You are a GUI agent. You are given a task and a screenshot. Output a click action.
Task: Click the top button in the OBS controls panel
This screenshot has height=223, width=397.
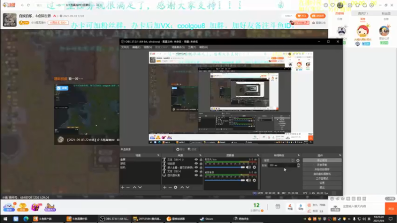click(x=322, y=160)
